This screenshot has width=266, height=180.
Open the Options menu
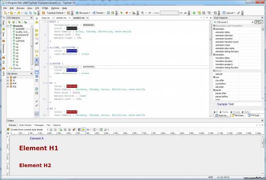[x=55, y=8]
